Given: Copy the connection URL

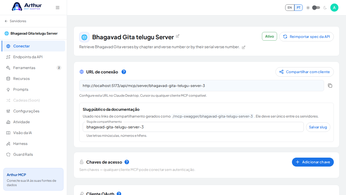Looking at the screenshot, I should (330, 86).
